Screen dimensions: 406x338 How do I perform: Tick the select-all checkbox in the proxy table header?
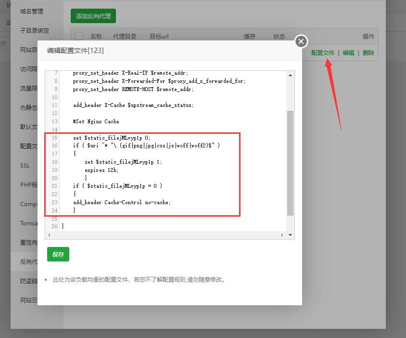(x=79, y=36)
